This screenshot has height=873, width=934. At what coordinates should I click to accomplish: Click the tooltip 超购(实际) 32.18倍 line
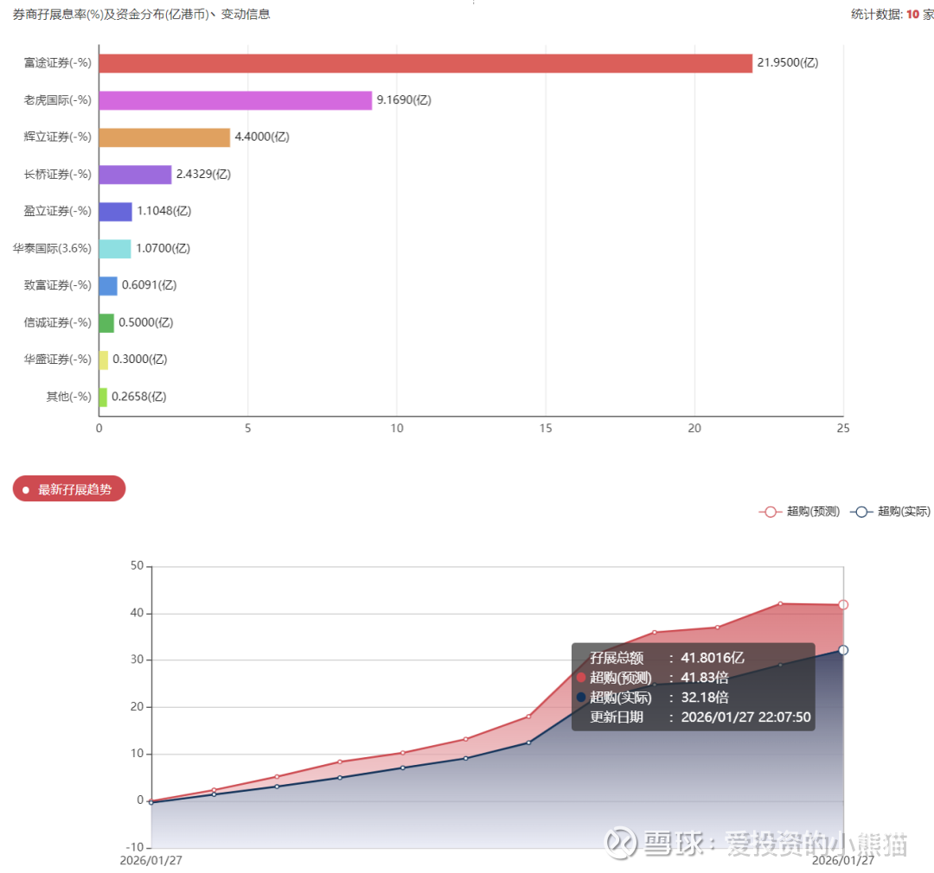[653, 698]
